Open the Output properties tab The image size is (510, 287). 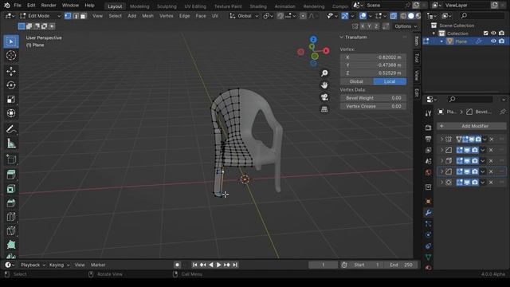(x=428, y=139)
